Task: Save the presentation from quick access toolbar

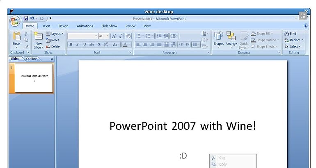Action: pos(26,18)
